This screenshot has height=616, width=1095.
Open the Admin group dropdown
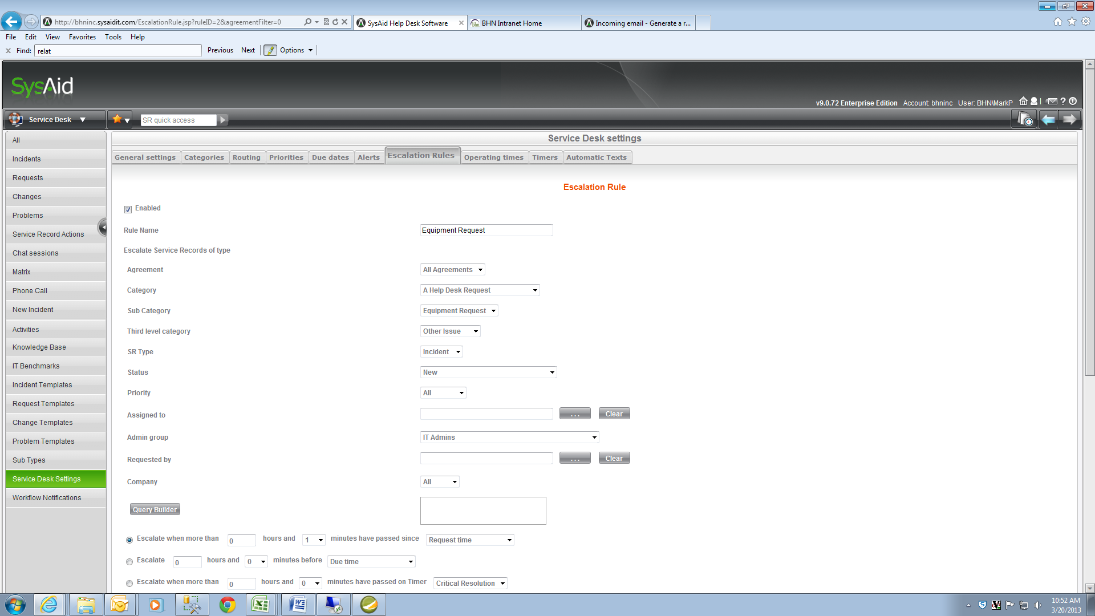click(510, 437)
